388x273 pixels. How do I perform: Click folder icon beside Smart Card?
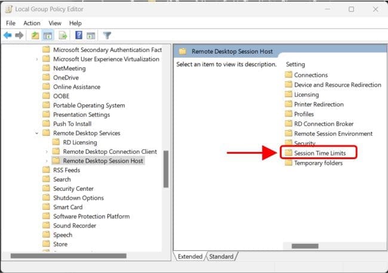click(x=47, y=207)
